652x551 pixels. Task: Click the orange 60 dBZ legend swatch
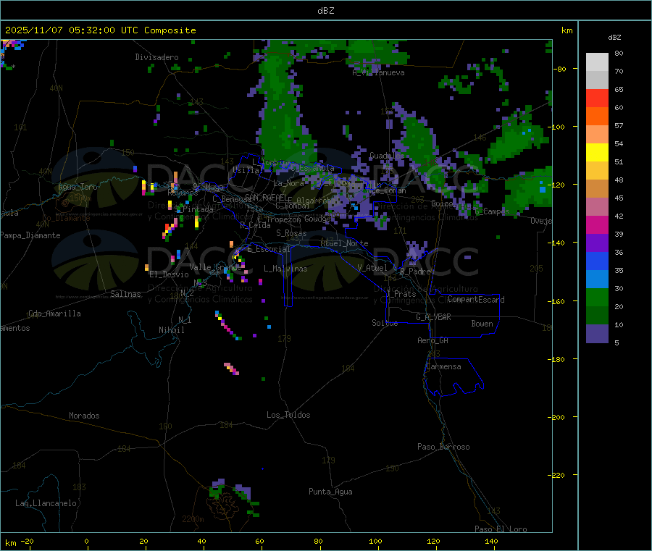pos(597,117)
